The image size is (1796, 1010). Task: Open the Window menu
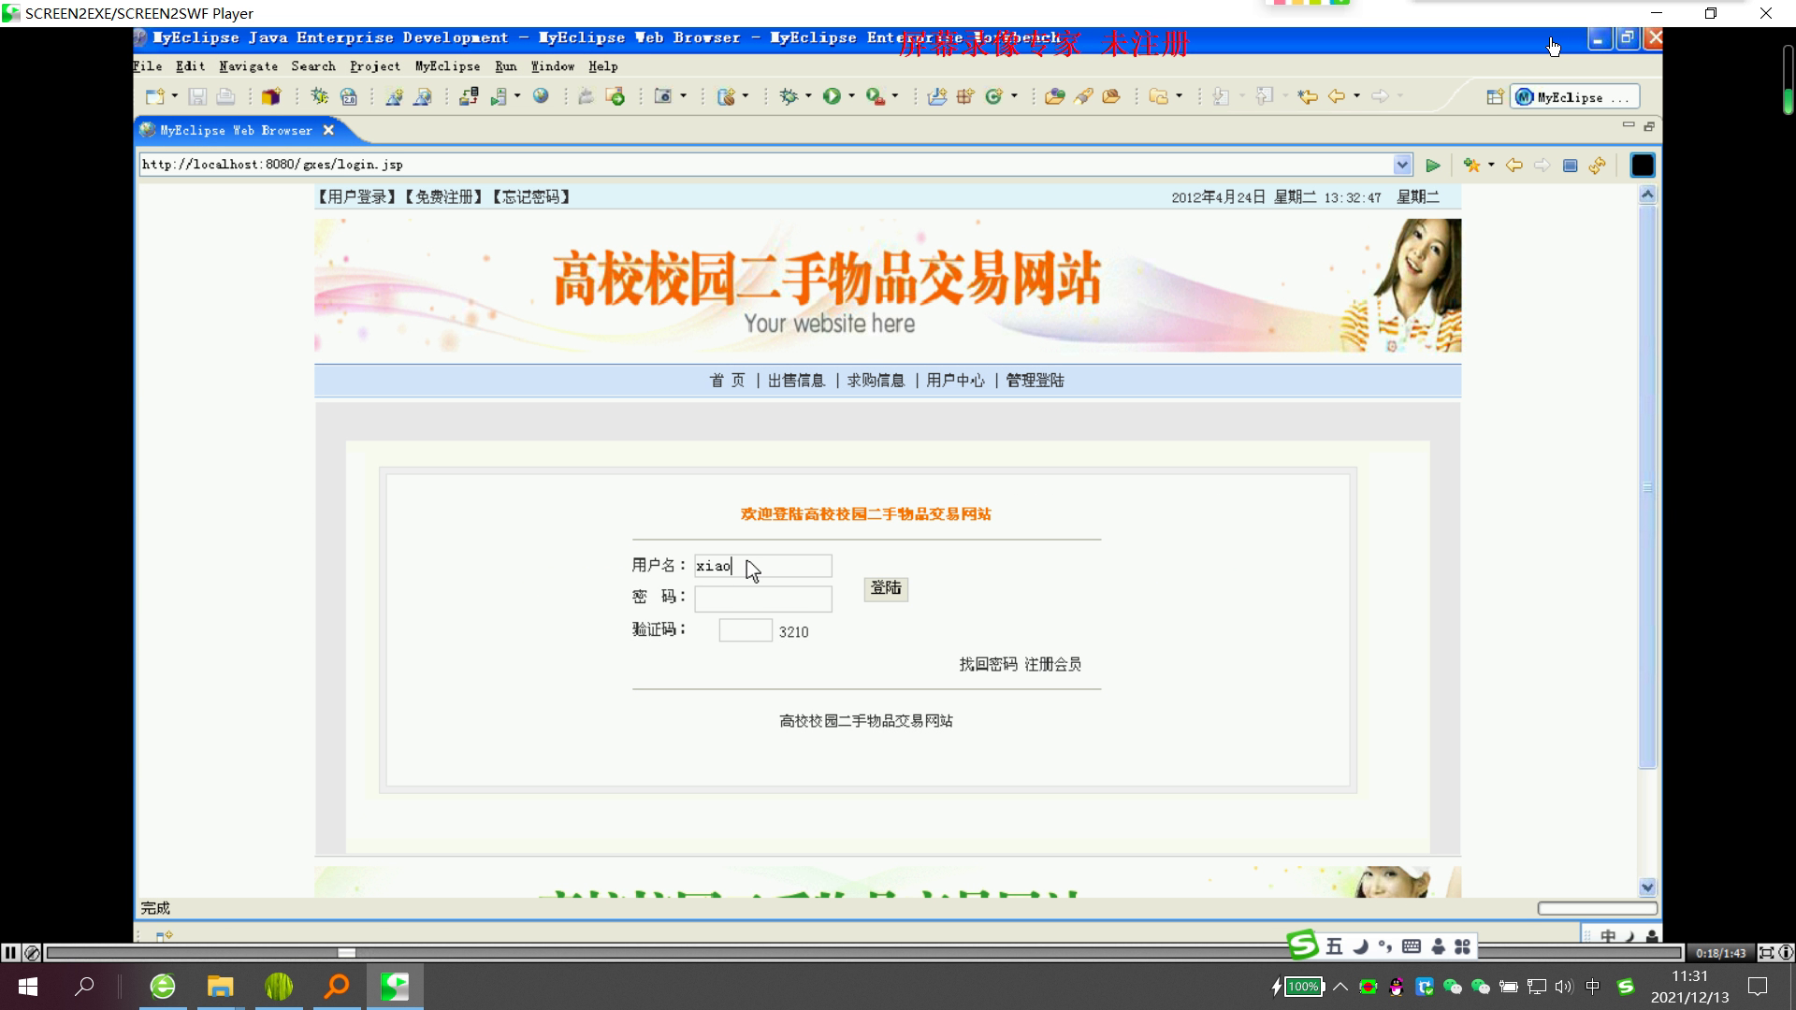pyautogui.click(x=552, y=66)
